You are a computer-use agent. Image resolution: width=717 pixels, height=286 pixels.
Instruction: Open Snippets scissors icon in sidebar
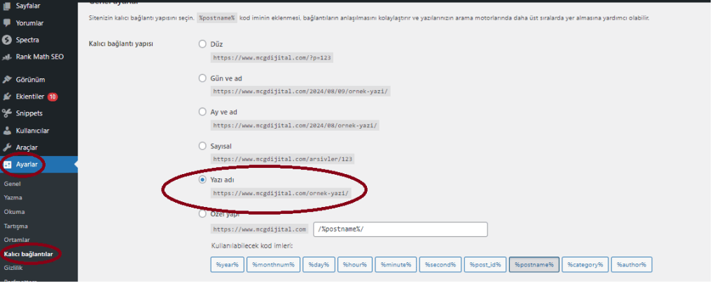point(7,113)
